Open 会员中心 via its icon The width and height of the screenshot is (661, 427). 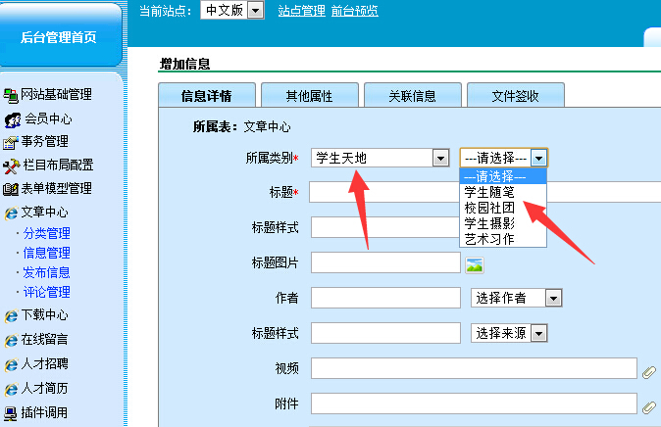pos(12,119)
